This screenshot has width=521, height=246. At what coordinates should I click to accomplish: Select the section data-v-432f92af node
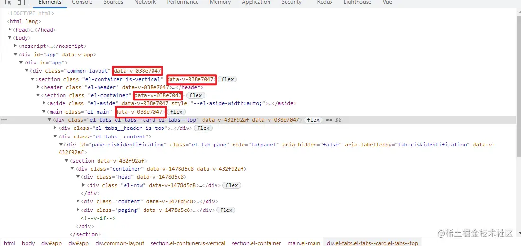(108, 161)
